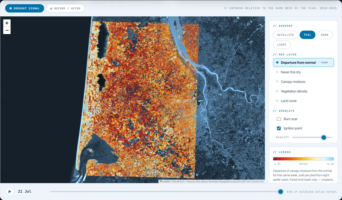Open the Before / After tab

65,8
